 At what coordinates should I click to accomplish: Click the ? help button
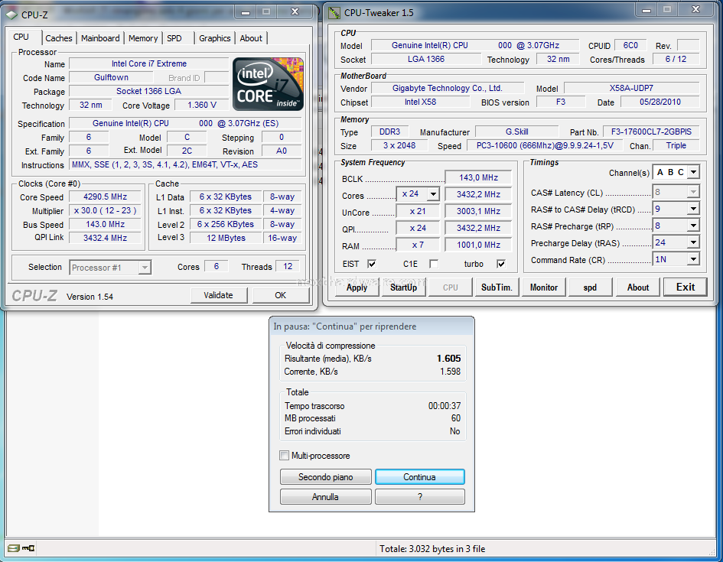pyautogui.click(x=419, y=496)
